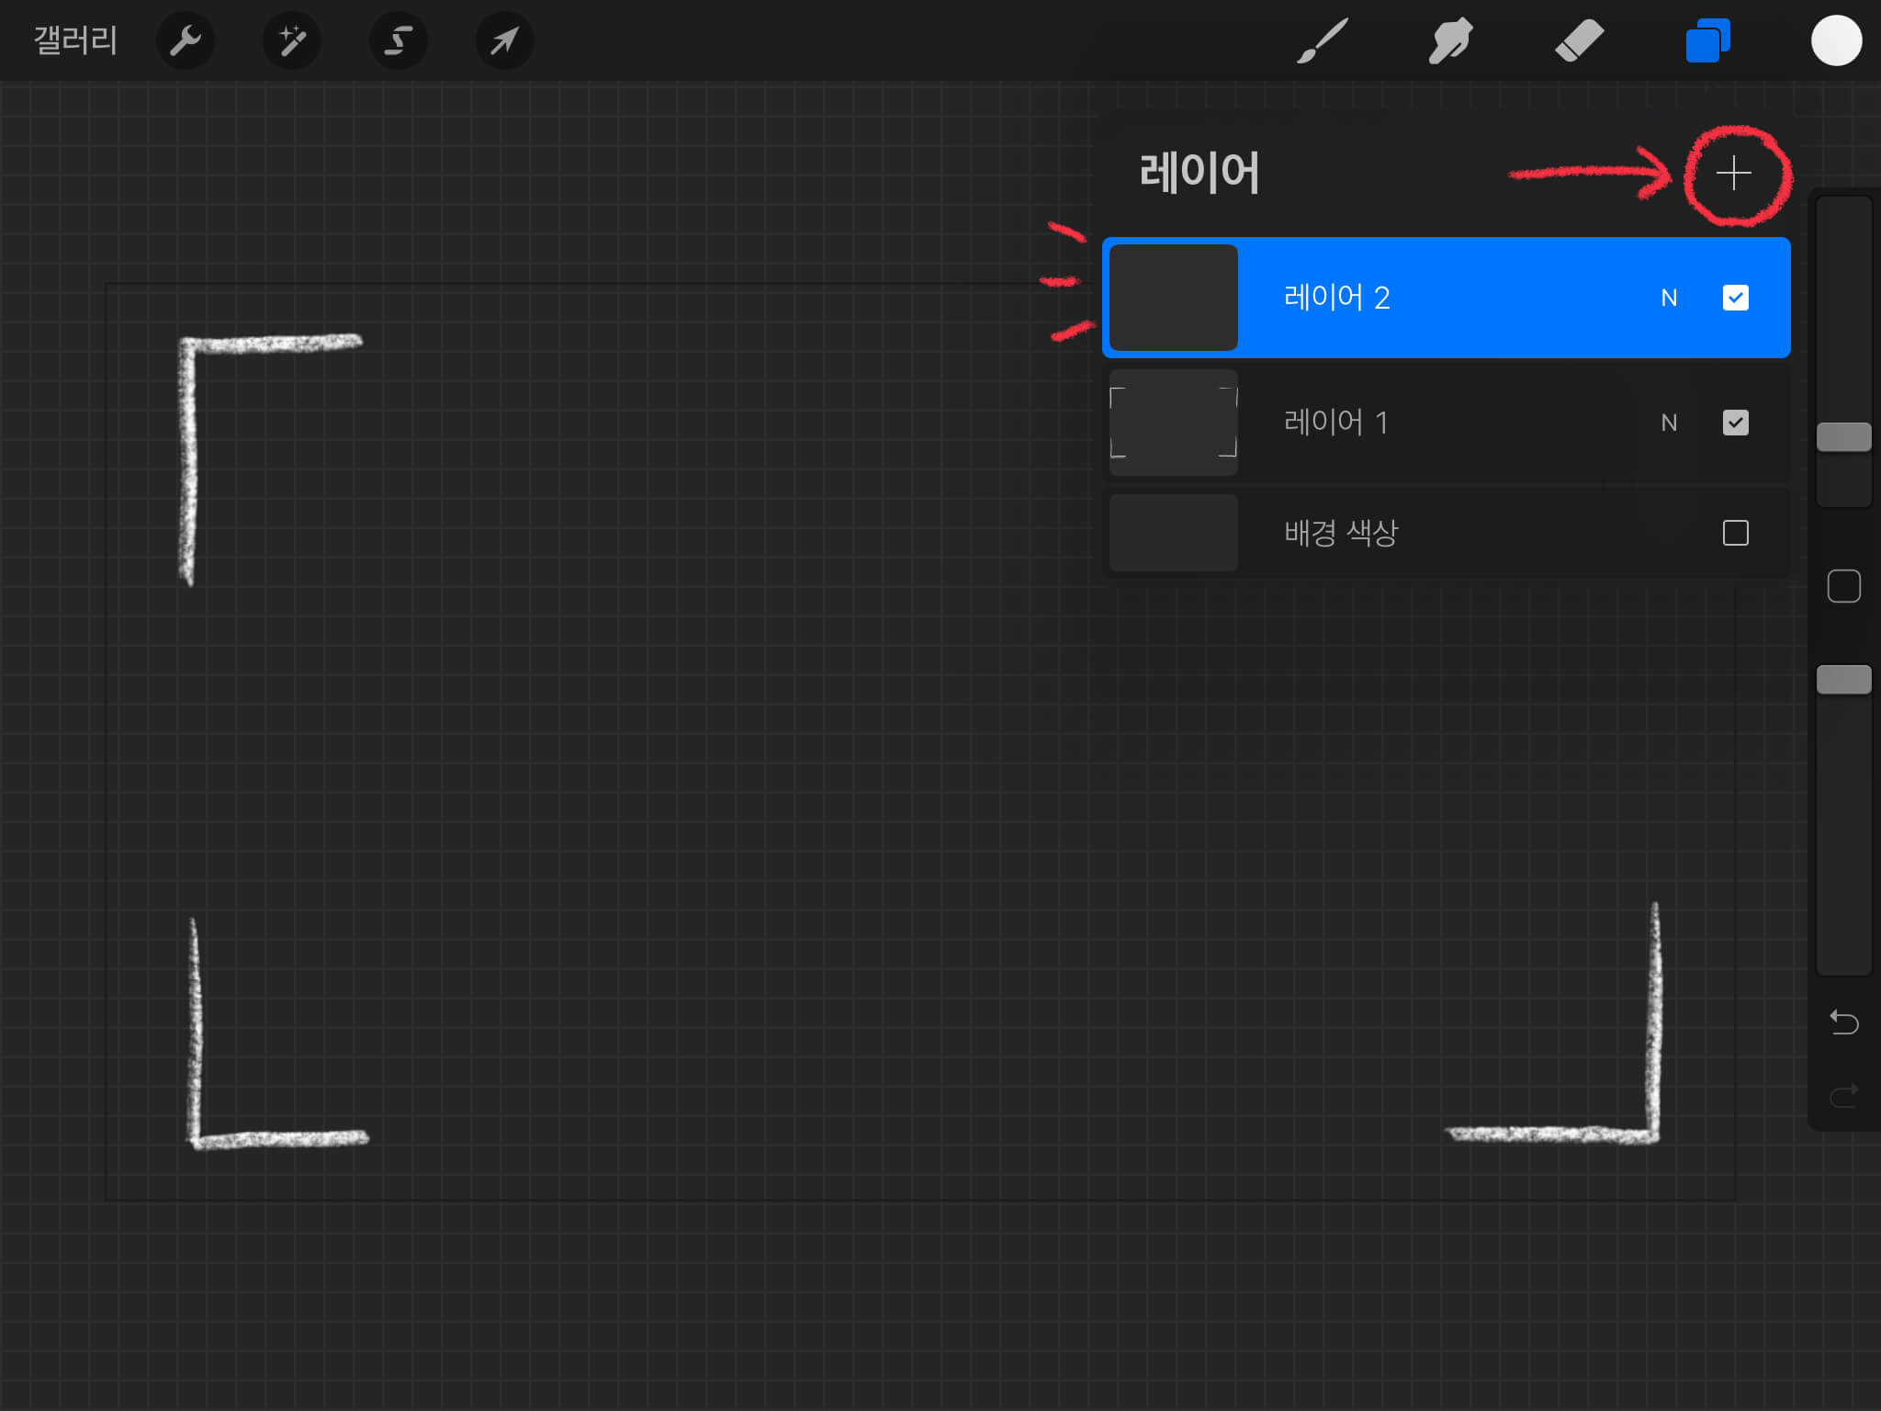Enable 배경 색상 visibility checkbox
Screen dimensions: 1881x1411
point(1735,533)
